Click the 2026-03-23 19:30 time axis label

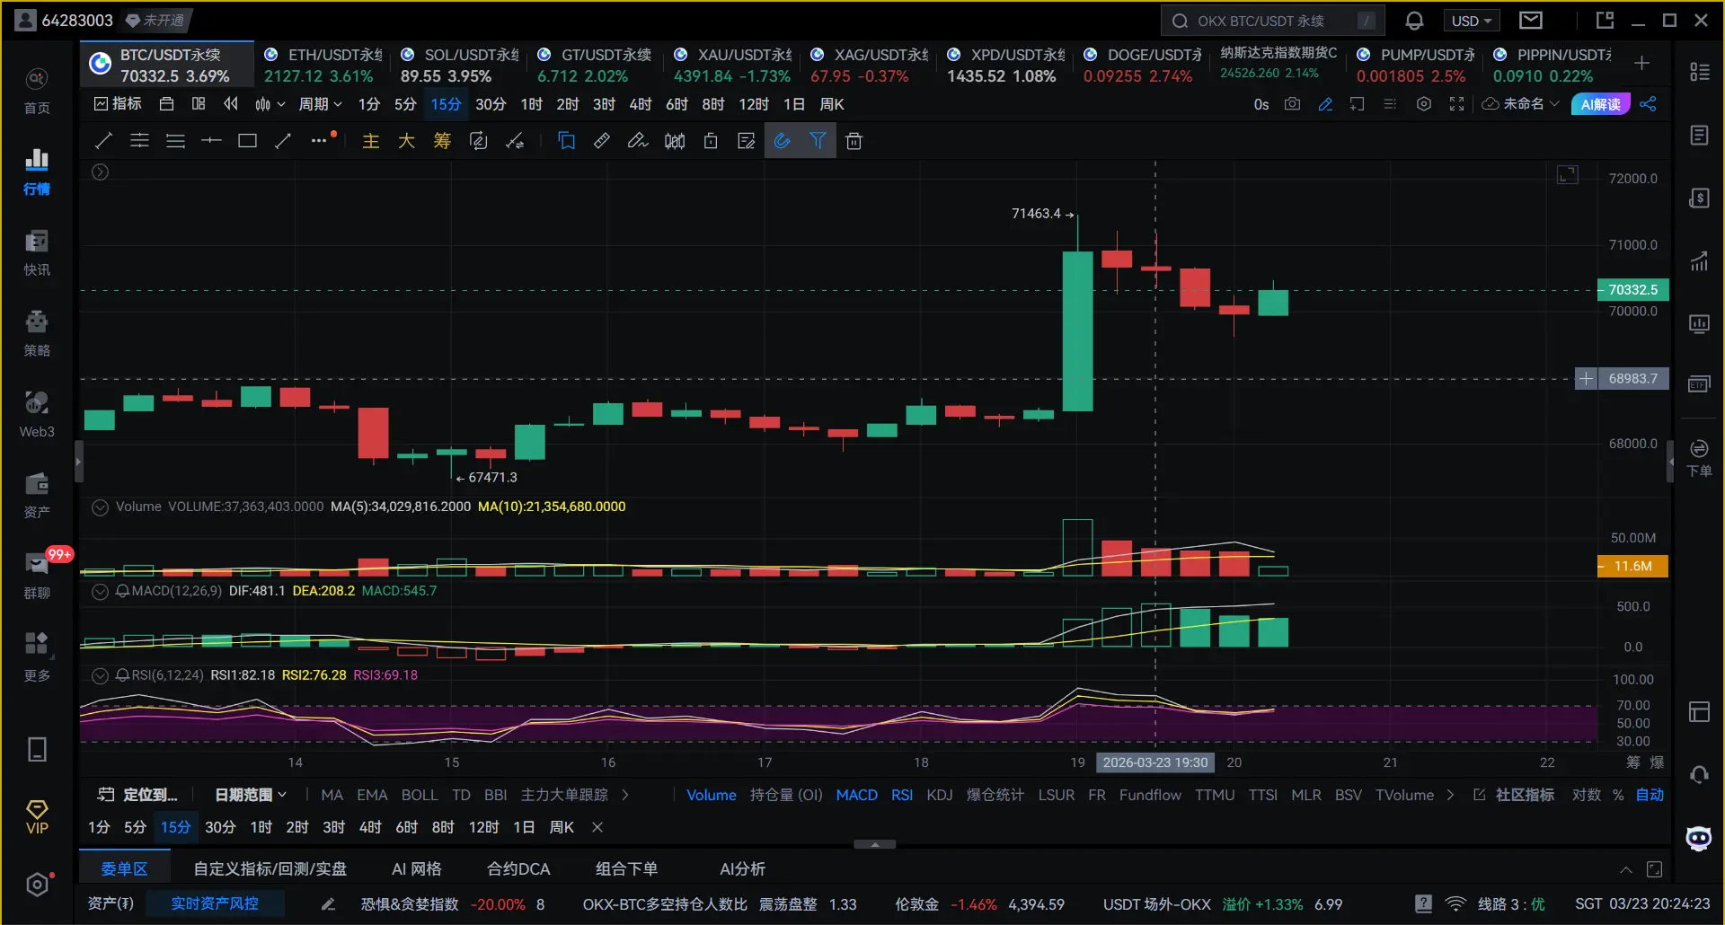pyautogui.click(x=1155, y=762)
